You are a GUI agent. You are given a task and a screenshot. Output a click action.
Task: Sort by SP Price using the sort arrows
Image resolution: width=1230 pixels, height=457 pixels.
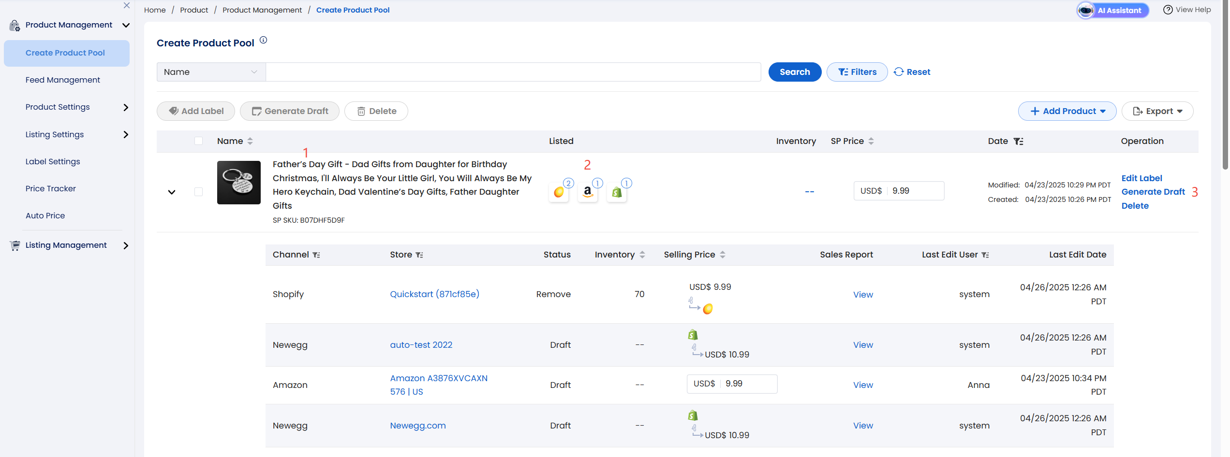[871, 141]
